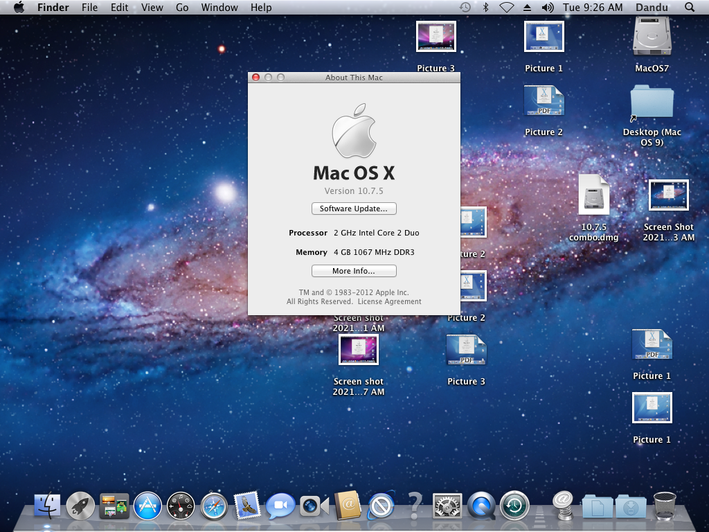The height and width of the screenshot is (532, 709).
Task: Click the eject icon in menu bar
Action: pyautogui.click(x=527, y=7)
